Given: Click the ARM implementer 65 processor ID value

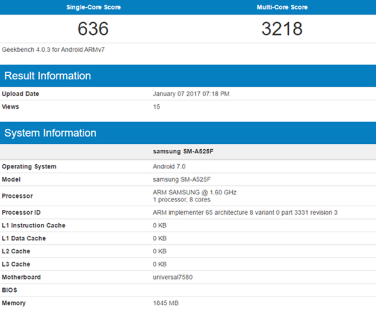Looking at the screenshot, I should tap(245, 212).
